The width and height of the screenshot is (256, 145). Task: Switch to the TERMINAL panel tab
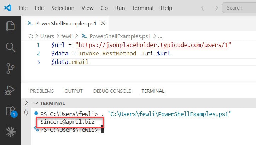pos(153,91)
